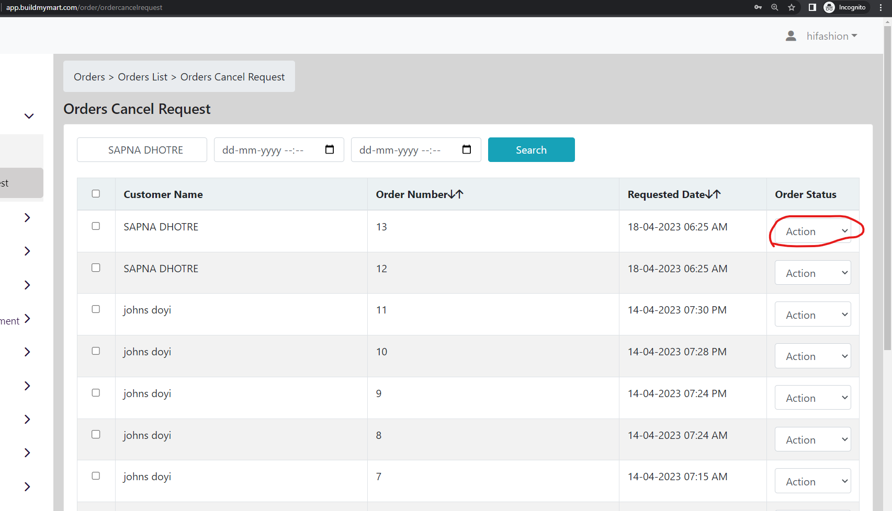Open Action dropdown for order 12
The height and width of the screenshot is (511, 892).
coord(812,273)
